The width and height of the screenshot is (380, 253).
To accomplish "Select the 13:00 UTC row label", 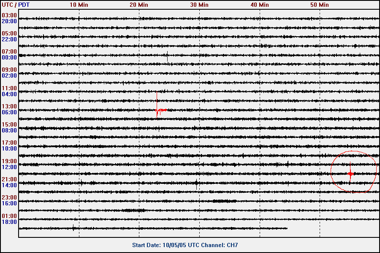I will (9, 106).
